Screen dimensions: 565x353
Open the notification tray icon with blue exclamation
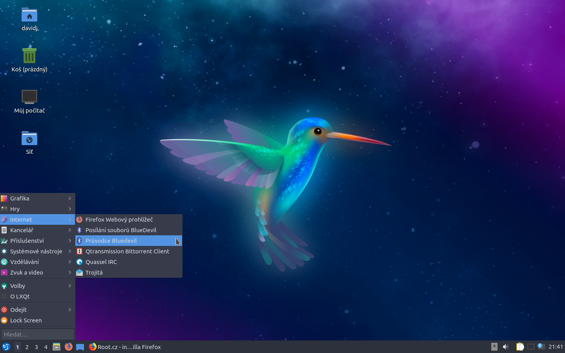point(541,347)
